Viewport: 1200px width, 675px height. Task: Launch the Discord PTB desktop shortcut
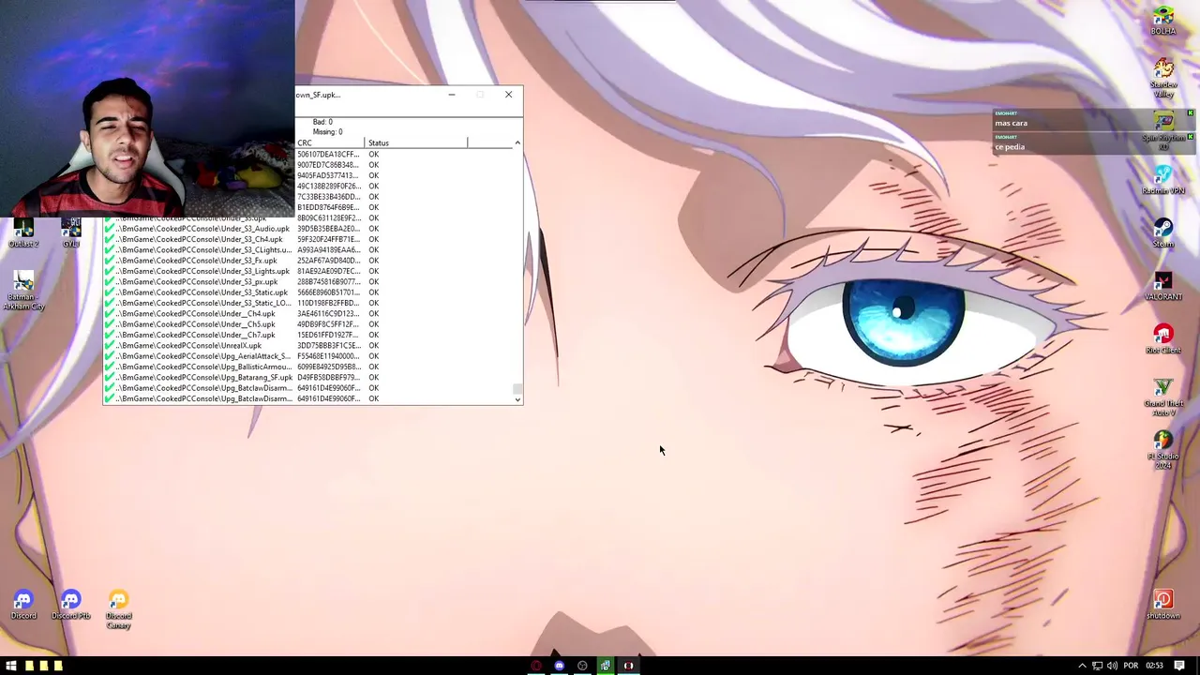(71, 605)
